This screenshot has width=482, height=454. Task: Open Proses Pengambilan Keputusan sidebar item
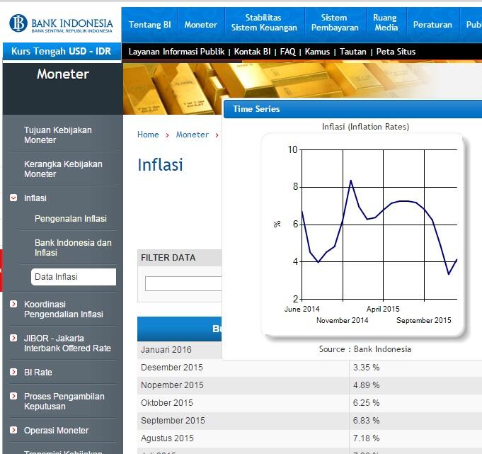click(64, 401)
